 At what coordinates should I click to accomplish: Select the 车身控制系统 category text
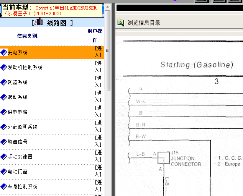[x=23, y=186]
